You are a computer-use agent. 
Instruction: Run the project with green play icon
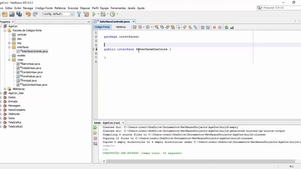(x=94, y=14)
